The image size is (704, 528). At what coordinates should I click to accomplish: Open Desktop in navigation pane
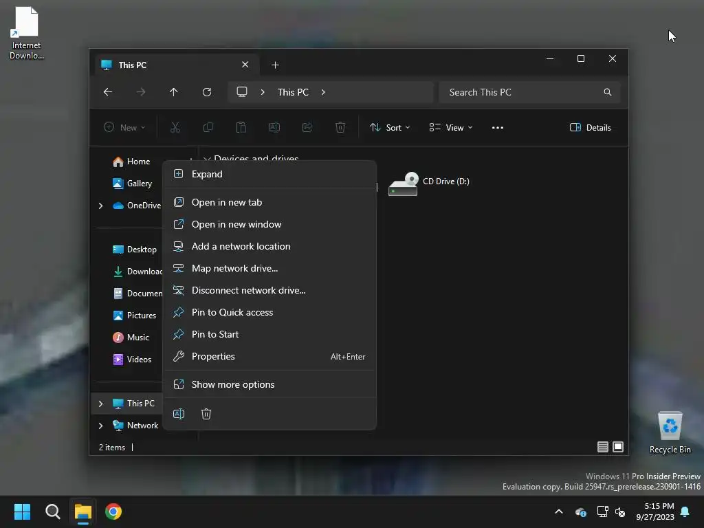click(135, 250)
